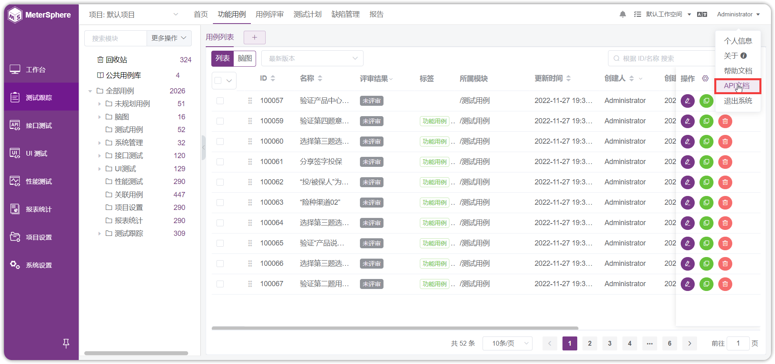
Task: Check the box for case 100061
Action: (x=220, y=162)
